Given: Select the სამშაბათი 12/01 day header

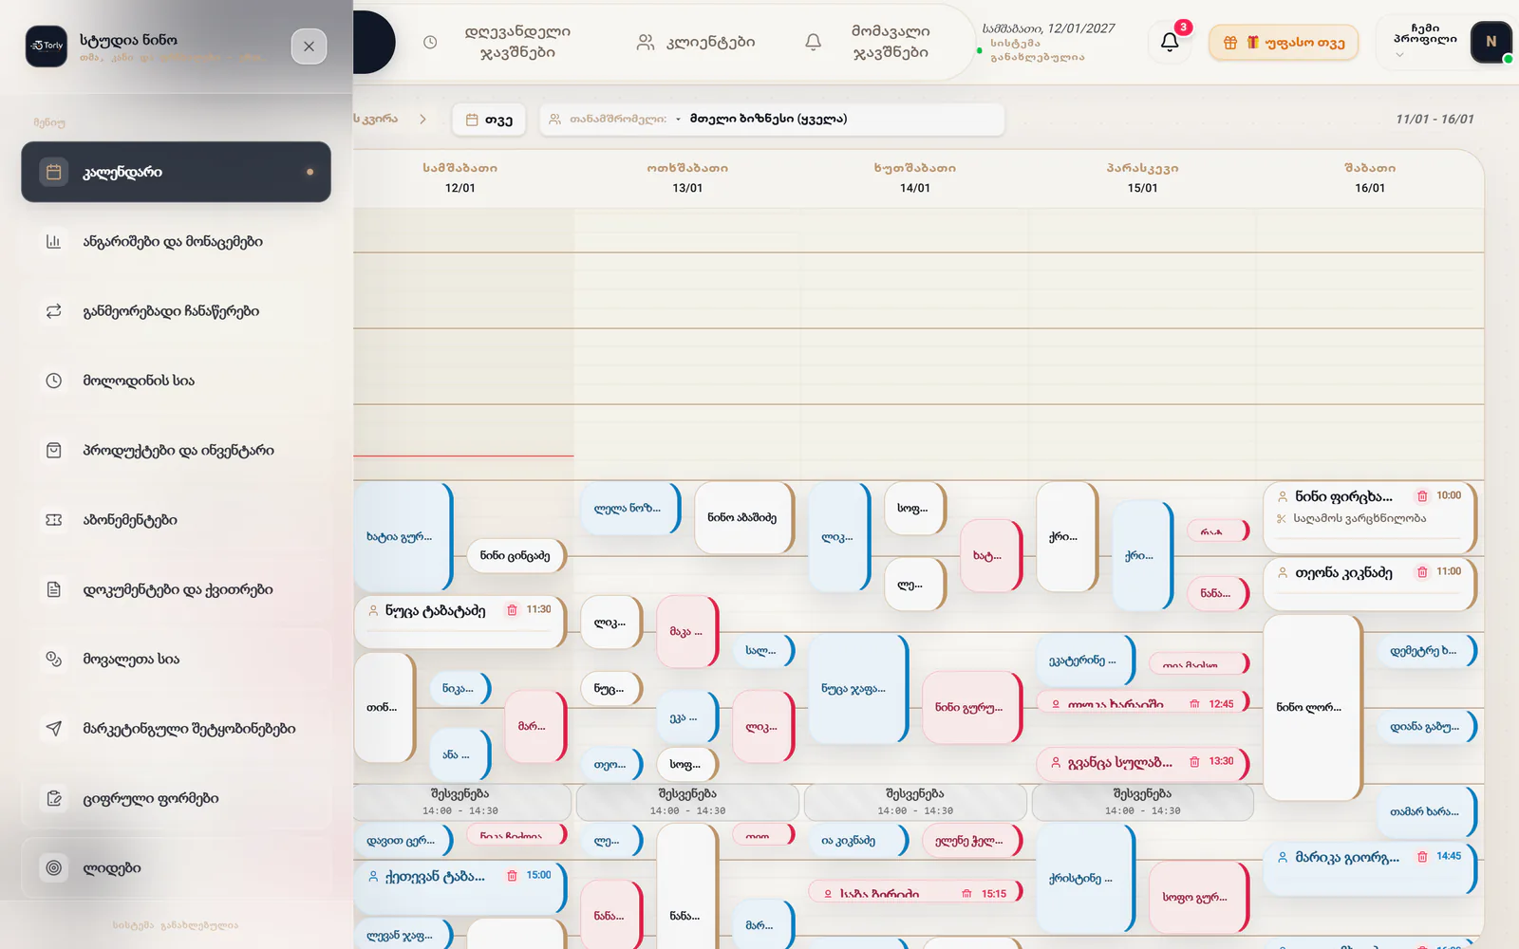Looking at the screenshot, I should (460, 177).
